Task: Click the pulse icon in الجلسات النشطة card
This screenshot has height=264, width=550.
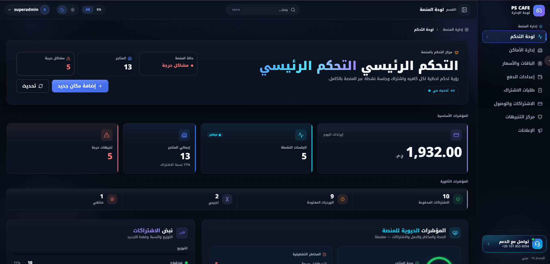Action: tap(301, 135)
